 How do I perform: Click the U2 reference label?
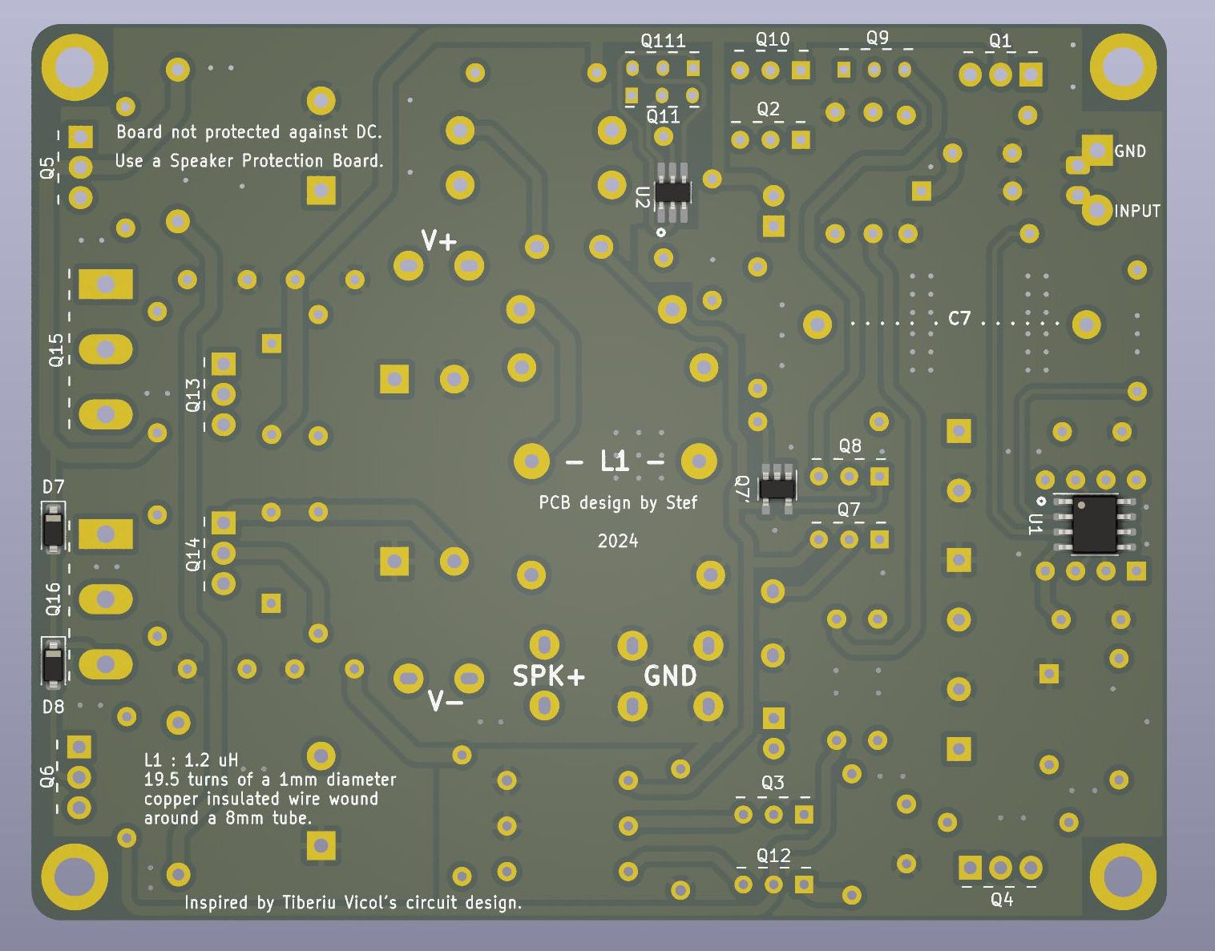[x=642, y=198]
